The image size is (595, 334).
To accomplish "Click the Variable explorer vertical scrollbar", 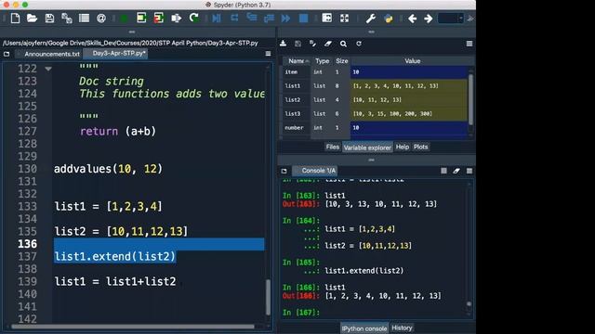I will click(x=471, y=99).
